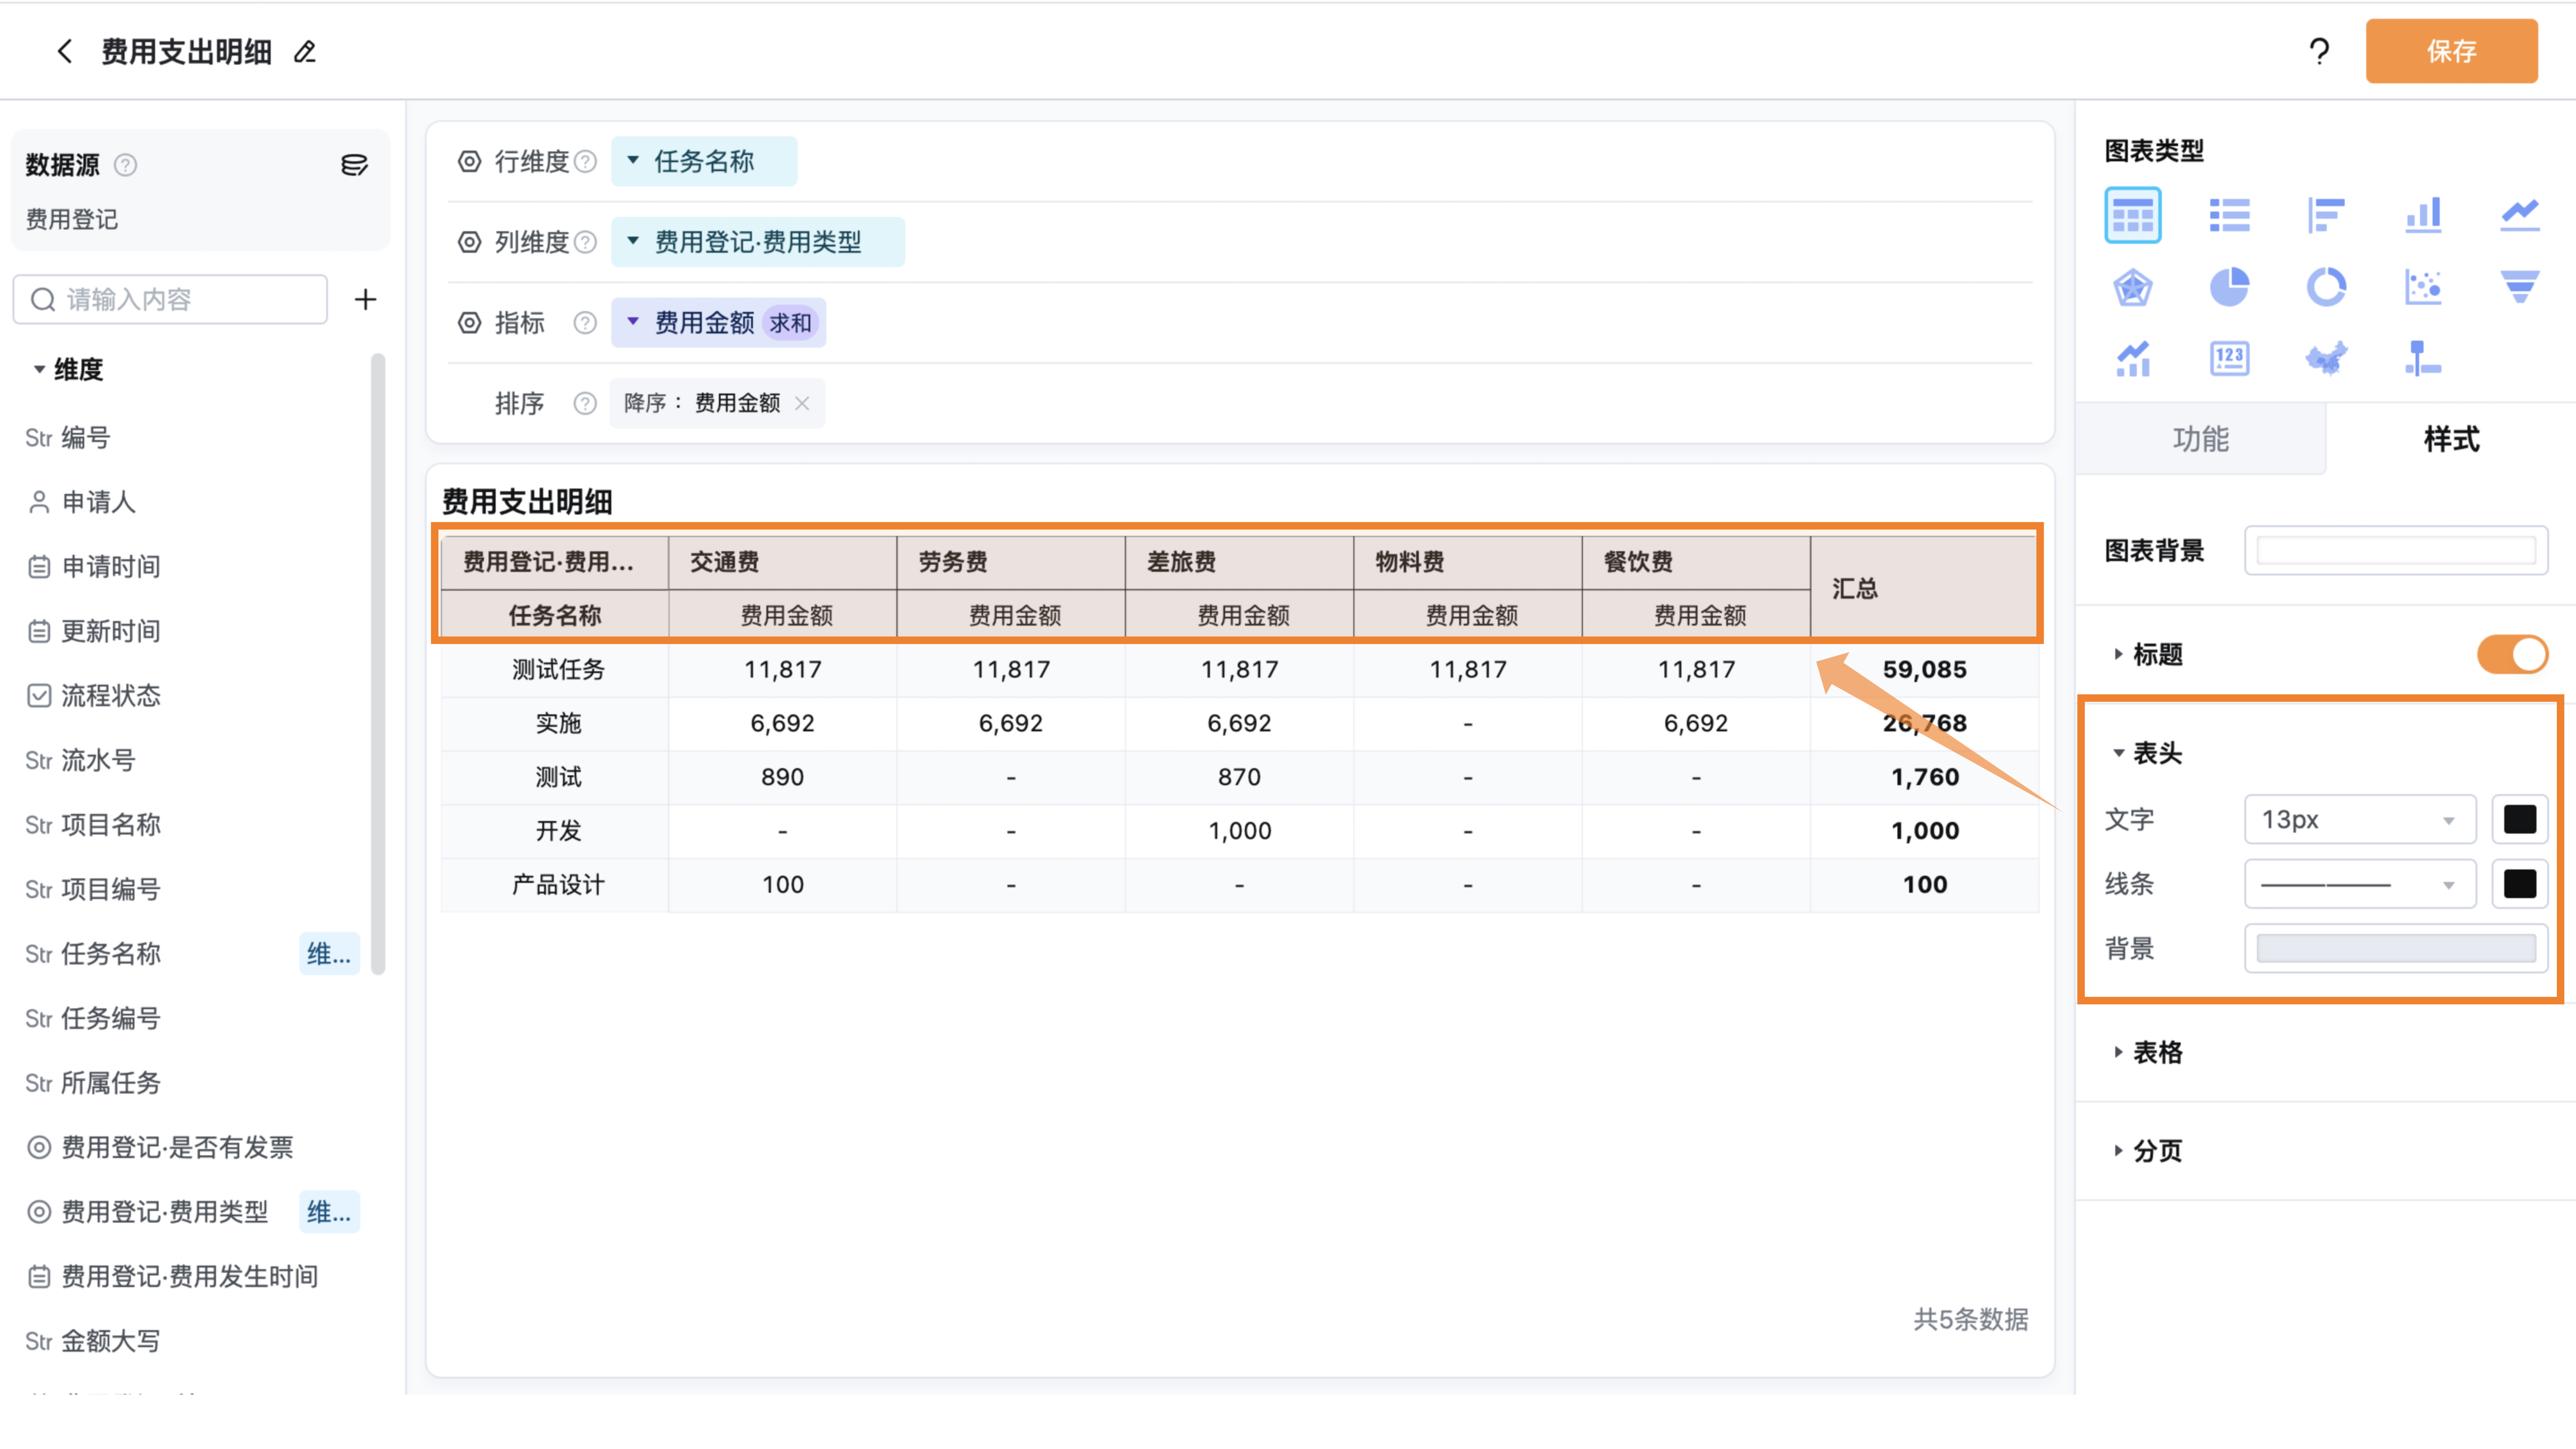Select the map chart type
Image resolution: width=2576 pixels, height=1449 pixels.
2326,358
